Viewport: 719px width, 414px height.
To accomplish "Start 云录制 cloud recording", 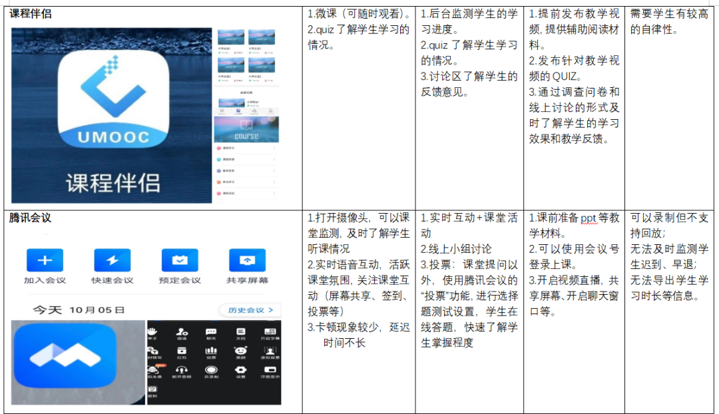I will point(211,369).
